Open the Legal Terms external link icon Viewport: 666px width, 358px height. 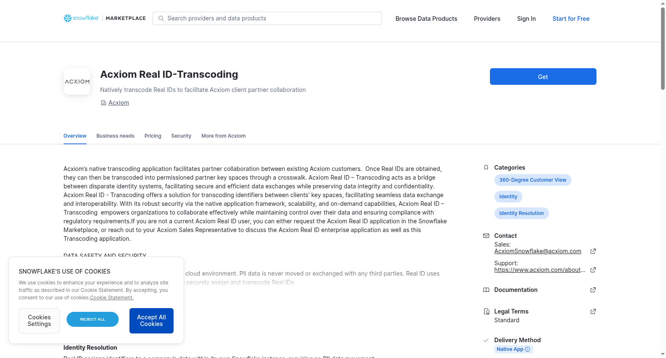pos(593,311)
